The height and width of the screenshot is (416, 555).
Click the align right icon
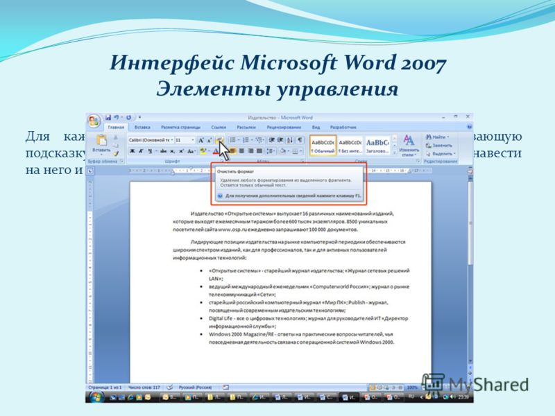250,151
